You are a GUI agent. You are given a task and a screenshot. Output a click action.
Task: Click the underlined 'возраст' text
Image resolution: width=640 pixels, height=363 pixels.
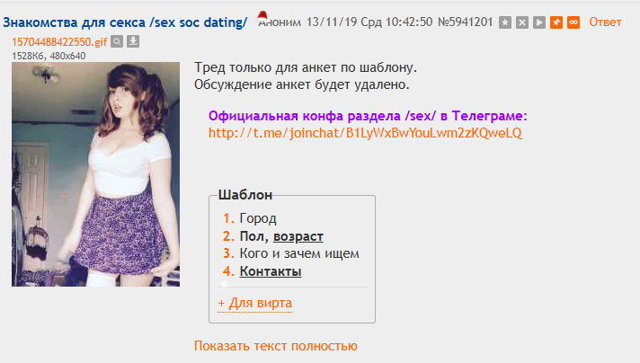click(298, 236)
